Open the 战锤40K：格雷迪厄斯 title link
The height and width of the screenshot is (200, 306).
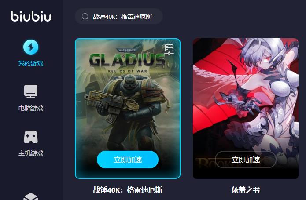pyautogui.click(x=128, y=190)
